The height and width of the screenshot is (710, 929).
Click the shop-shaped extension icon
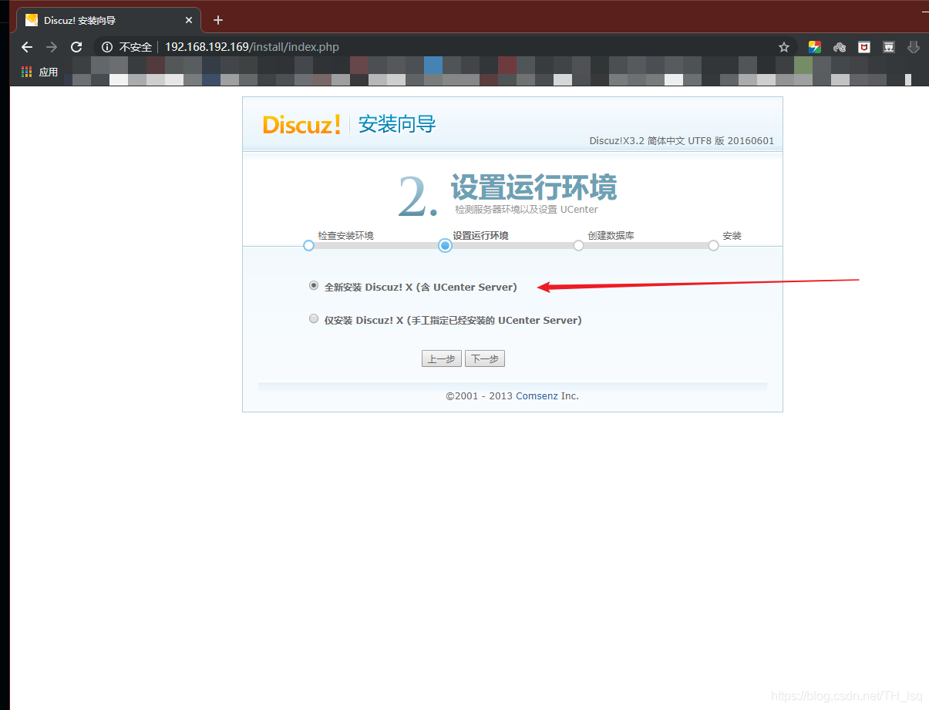[889, 47]
